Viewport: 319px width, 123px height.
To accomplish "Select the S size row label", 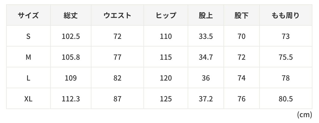I will click(x=28, y=36).
